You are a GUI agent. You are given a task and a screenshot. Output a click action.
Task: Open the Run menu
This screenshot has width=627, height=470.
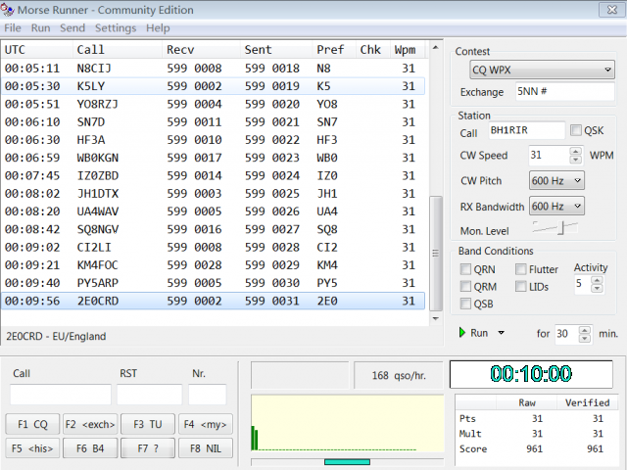pos(40,28)
